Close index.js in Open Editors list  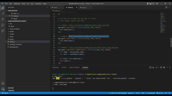click(9, 16)
